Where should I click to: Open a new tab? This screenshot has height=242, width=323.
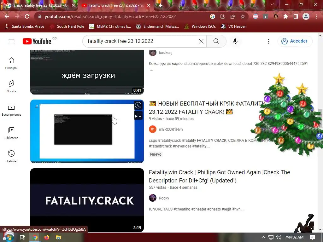tap(161, 6)
